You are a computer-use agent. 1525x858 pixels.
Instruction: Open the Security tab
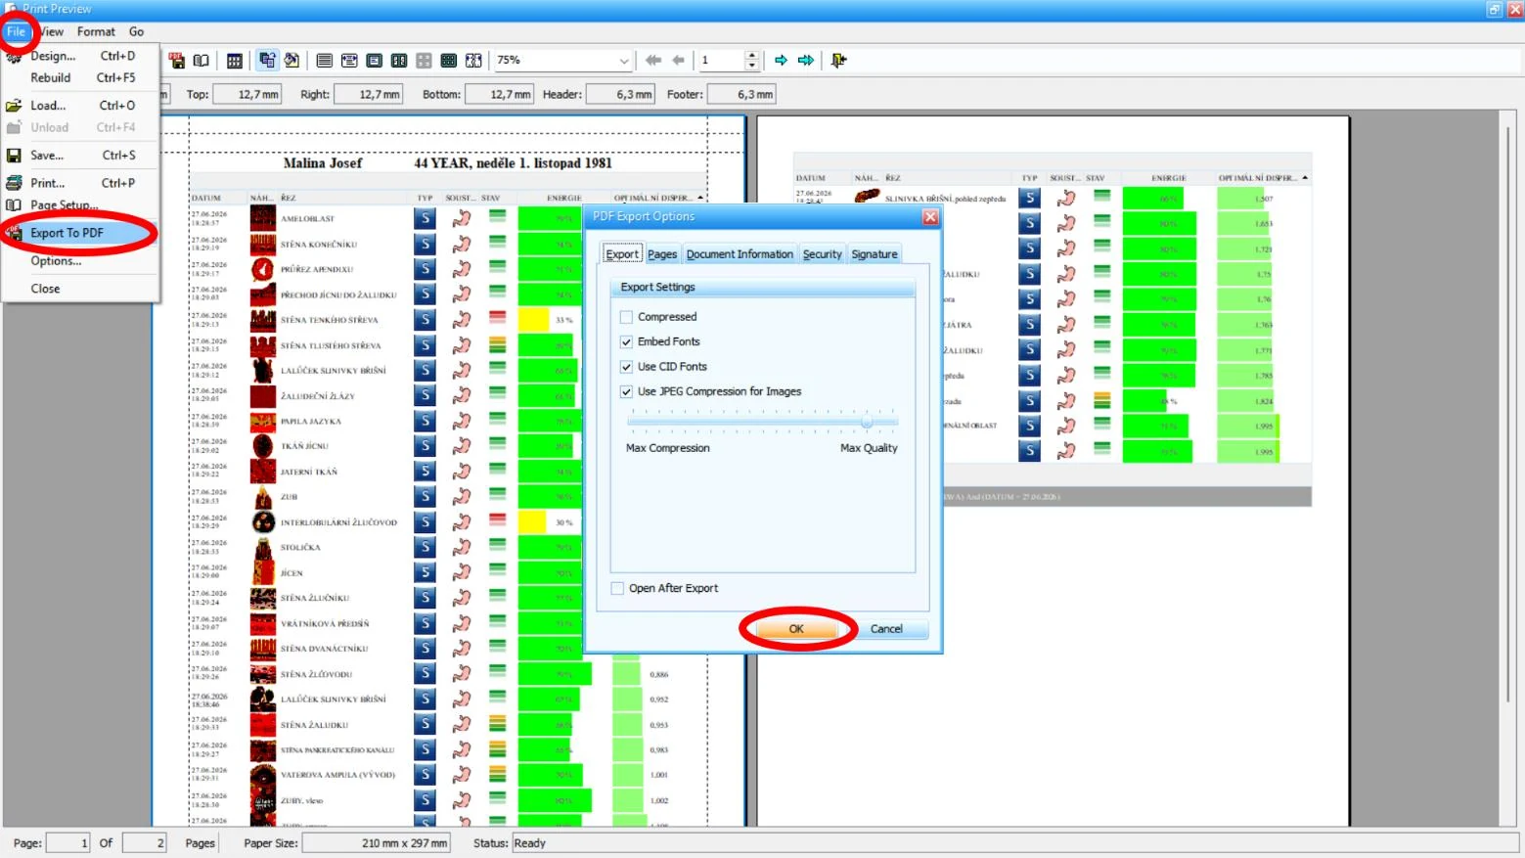point(822,254)
